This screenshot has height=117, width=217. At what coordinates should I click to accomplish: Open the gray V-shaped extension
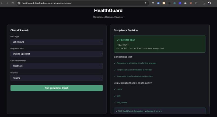pyautogui.click(x=153, y=3)
